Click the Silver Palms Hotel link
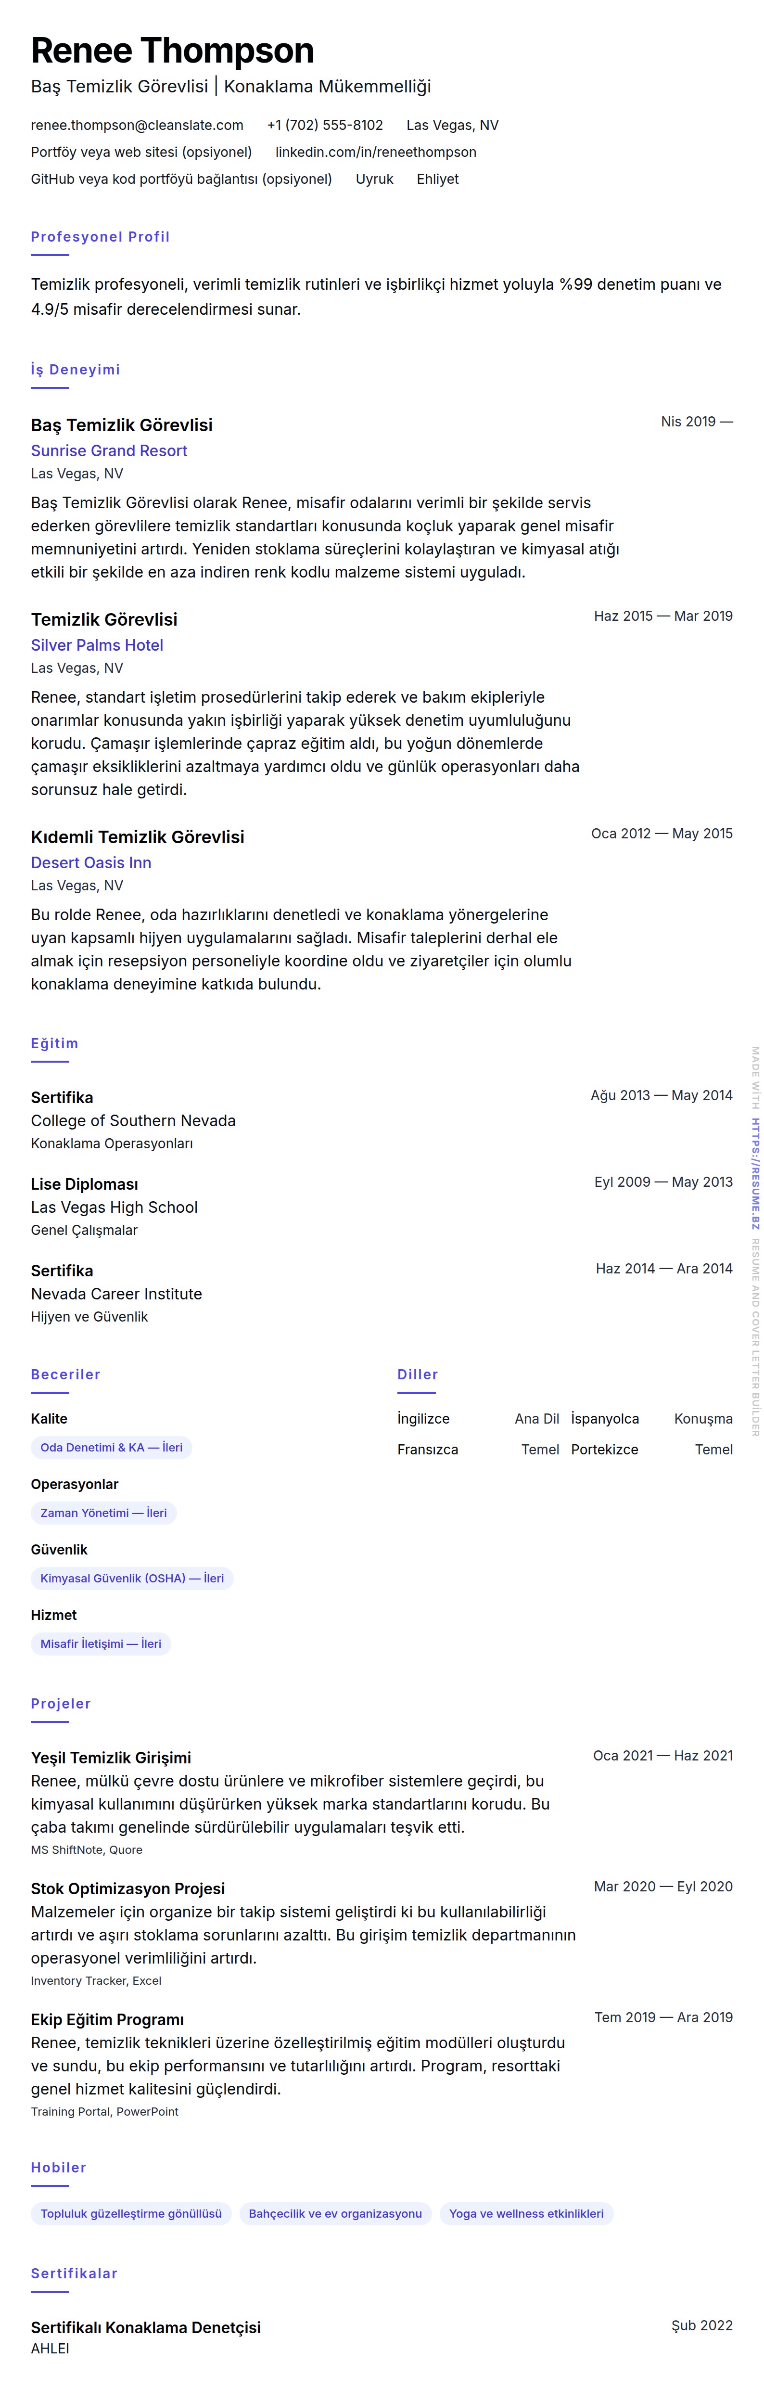The width and height of the screenshot is (764, 2389). [96, 645]
